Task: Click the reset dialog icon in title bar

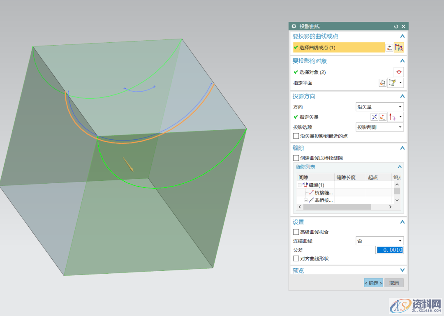Action: [396, 26]
